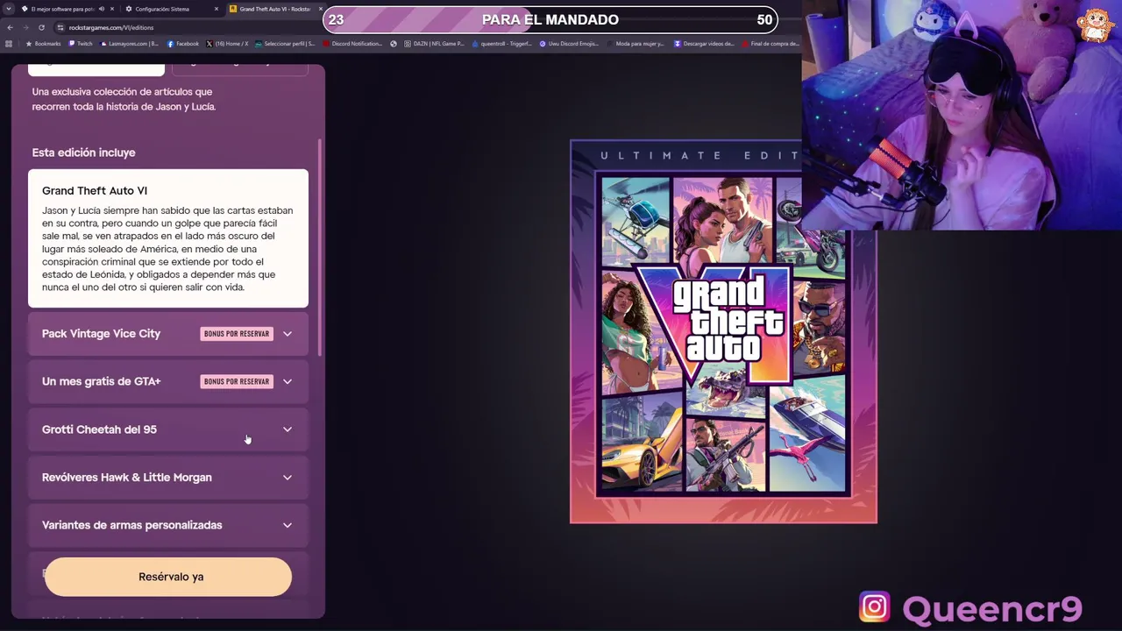Close the 'El mejor software' tab
Screen dimensions: 1122x631
pyautogui.click(x=111, y=9)
